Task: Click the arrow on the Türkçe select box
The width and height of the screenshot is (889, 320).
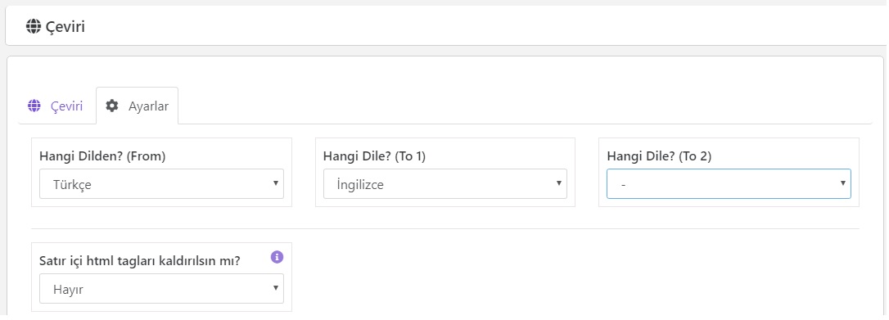Action: pyautogui.click(x=276, y=183)
